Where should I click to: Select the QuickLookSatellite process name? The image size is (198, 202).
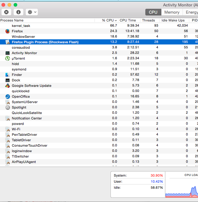(x=27, y=113)
